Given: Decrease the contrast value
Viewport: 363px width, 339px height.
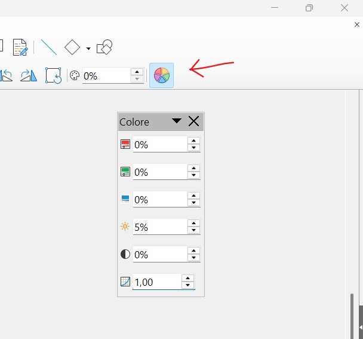Looking at the screenshot, I should click(194, 257).
